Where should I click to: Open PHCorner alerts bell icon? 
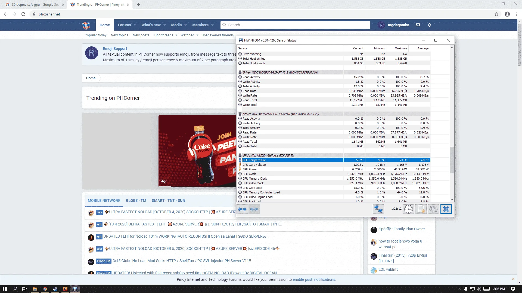[x=430, y=25]
